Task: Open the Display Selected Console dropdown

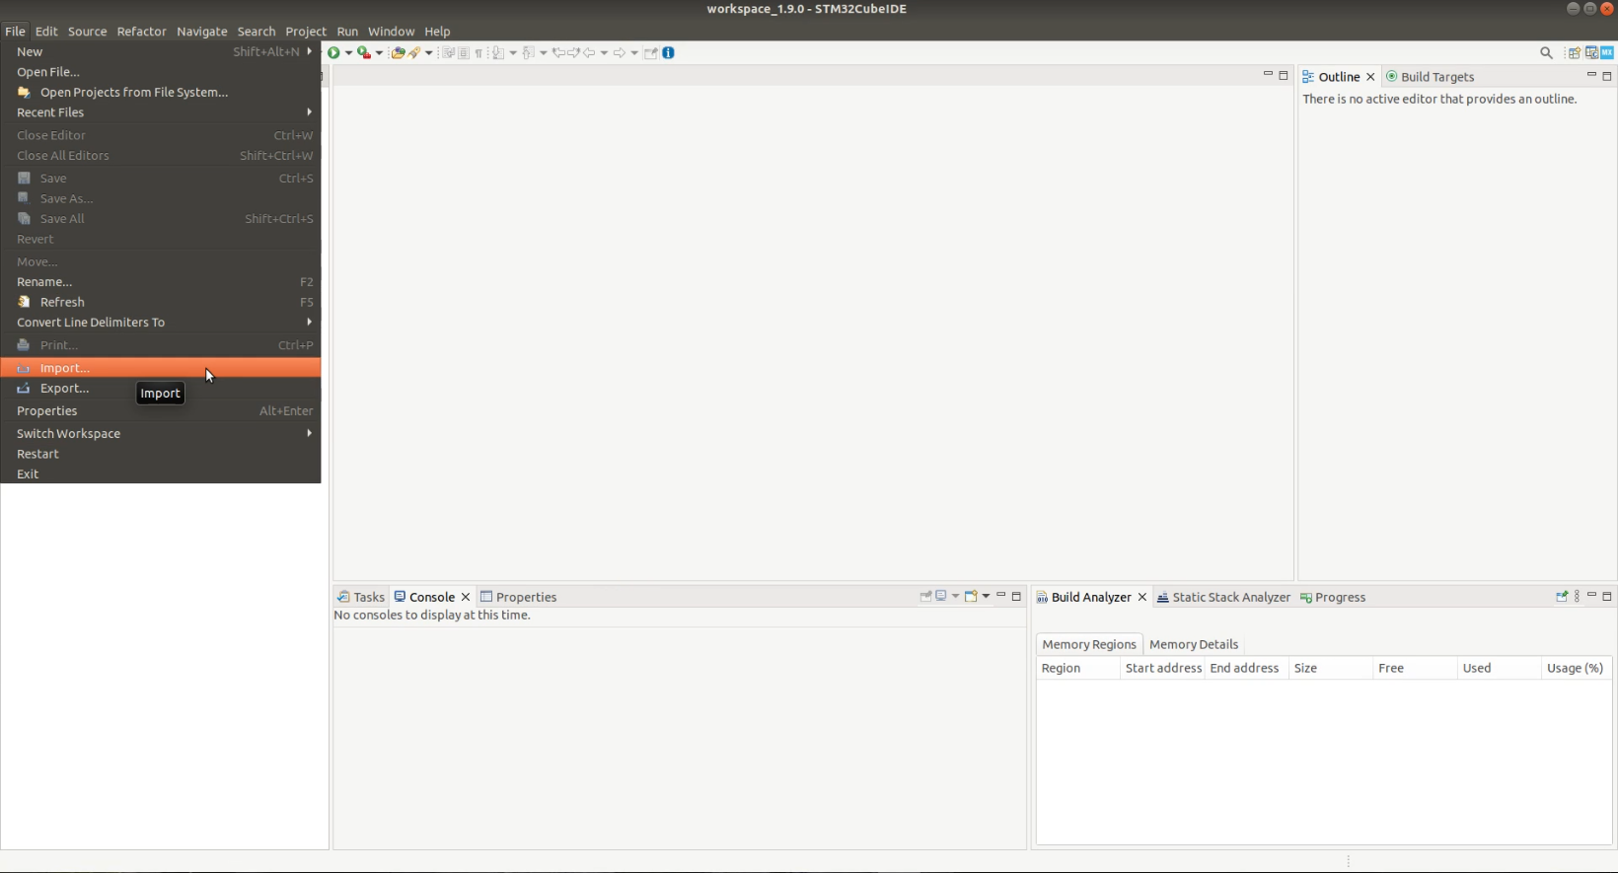Action: point(955,596)
